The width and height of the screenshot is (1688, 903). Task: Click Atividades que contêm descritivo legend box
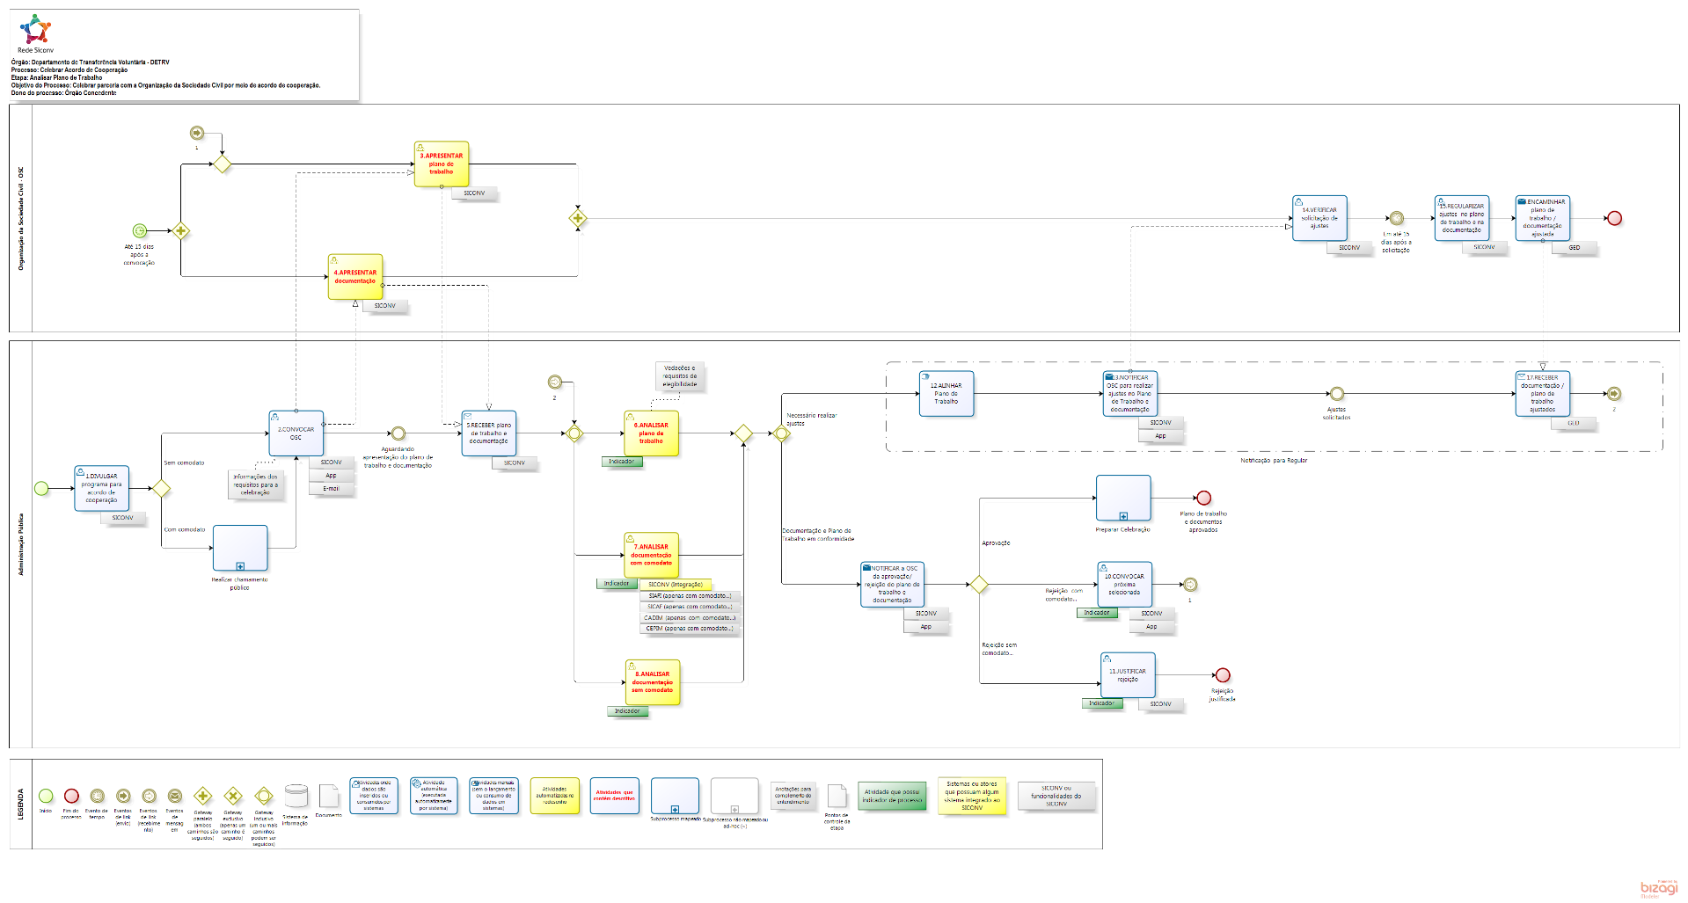(x=614, y=796)
